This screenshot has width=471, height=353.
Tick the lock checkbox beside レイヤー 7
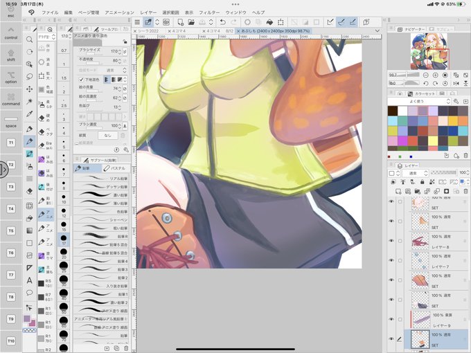point(400,260)
